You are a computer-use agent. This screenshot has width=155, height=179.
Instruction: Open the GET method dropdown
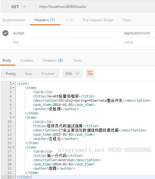pos(18,7)
